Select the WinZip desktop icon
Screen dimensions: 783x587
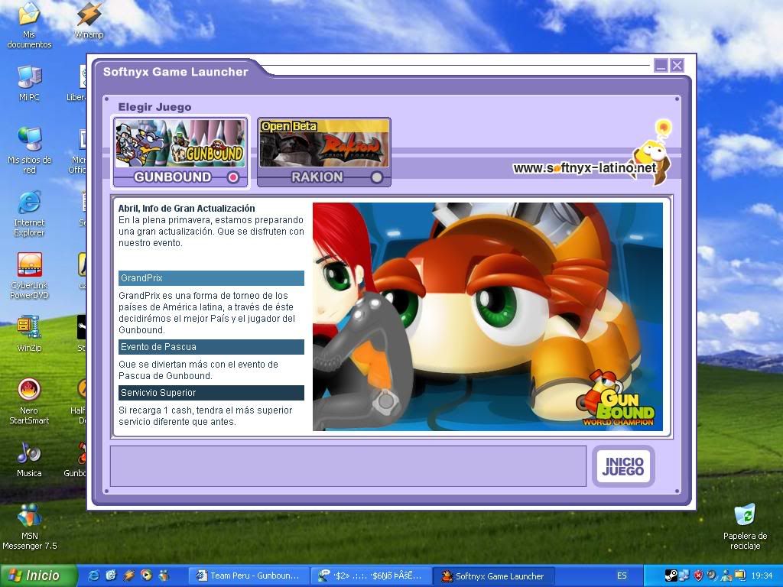tap(30, 334)
